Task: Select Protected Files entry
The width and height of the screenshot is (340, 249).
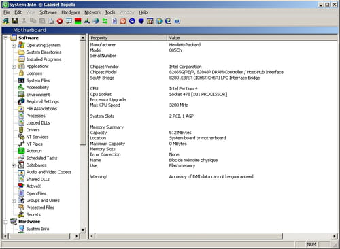Action: [40, 207]
